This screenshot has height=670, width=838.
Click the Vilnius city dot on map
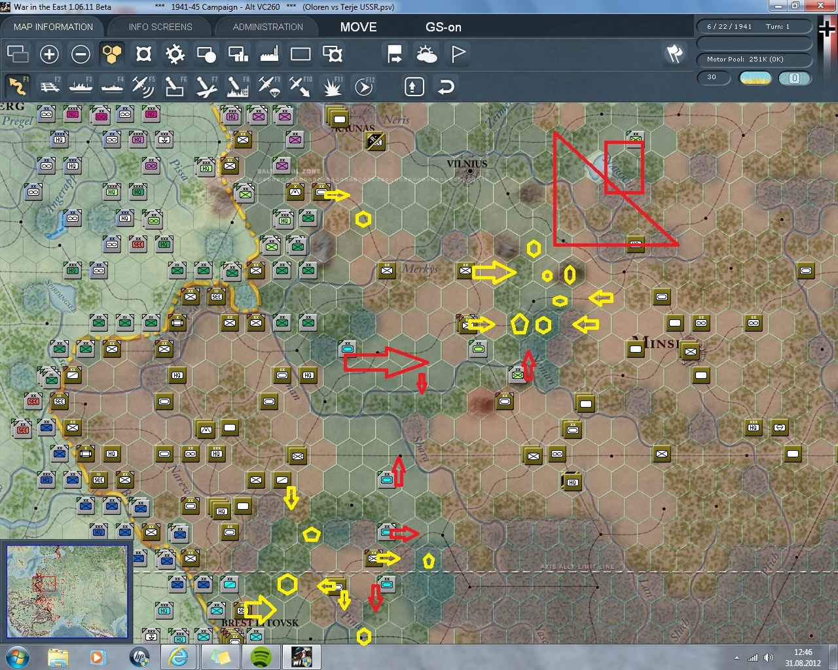(469, 171)
